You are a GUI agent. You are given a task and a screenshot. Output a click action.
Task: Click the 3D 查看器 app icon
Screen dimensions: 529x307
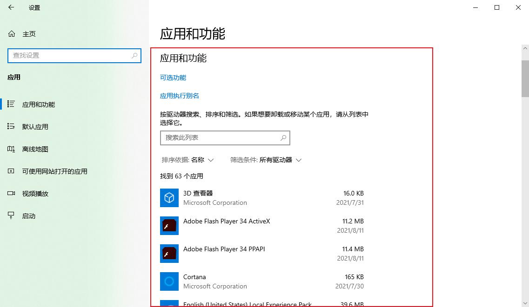point(169,198)
